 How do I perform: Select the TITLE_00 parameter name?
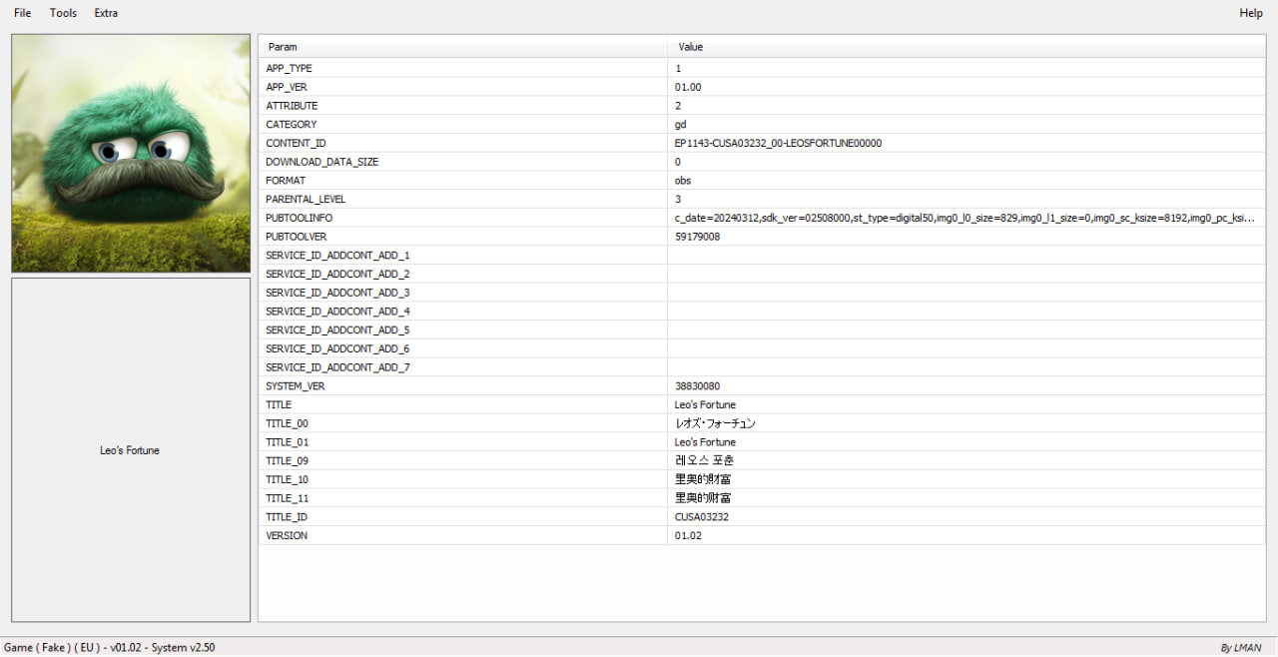288,423
